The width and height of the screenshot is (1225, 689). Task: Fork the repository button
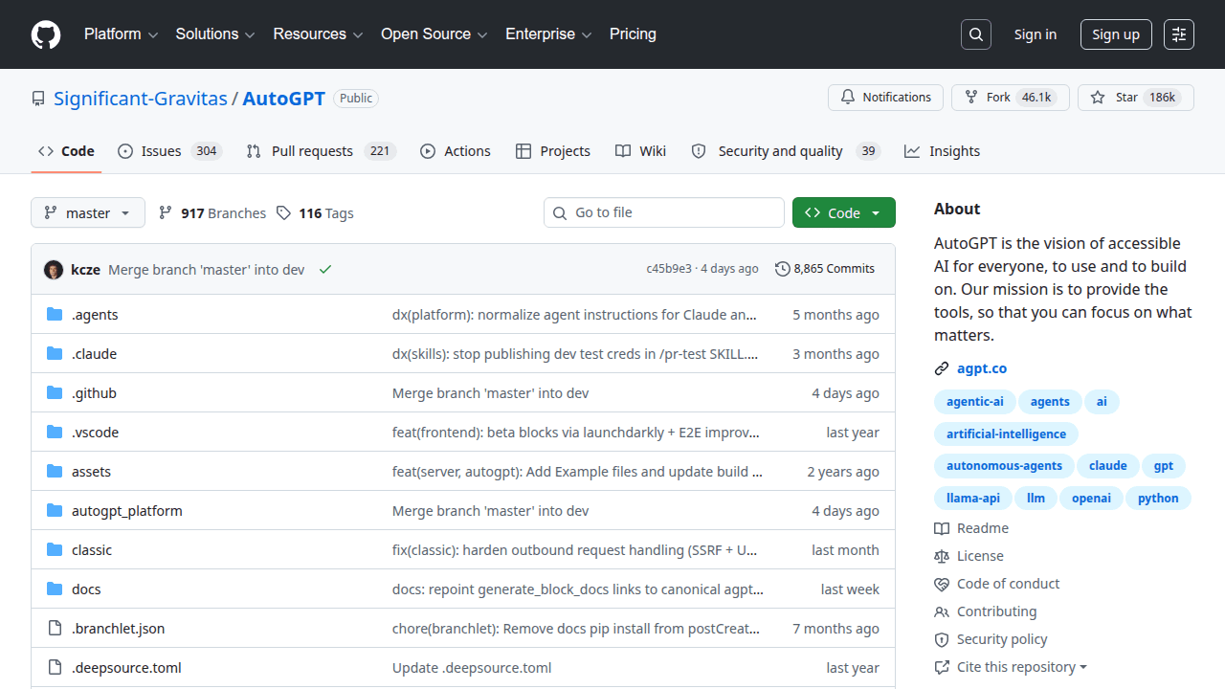click(1010, 98)
